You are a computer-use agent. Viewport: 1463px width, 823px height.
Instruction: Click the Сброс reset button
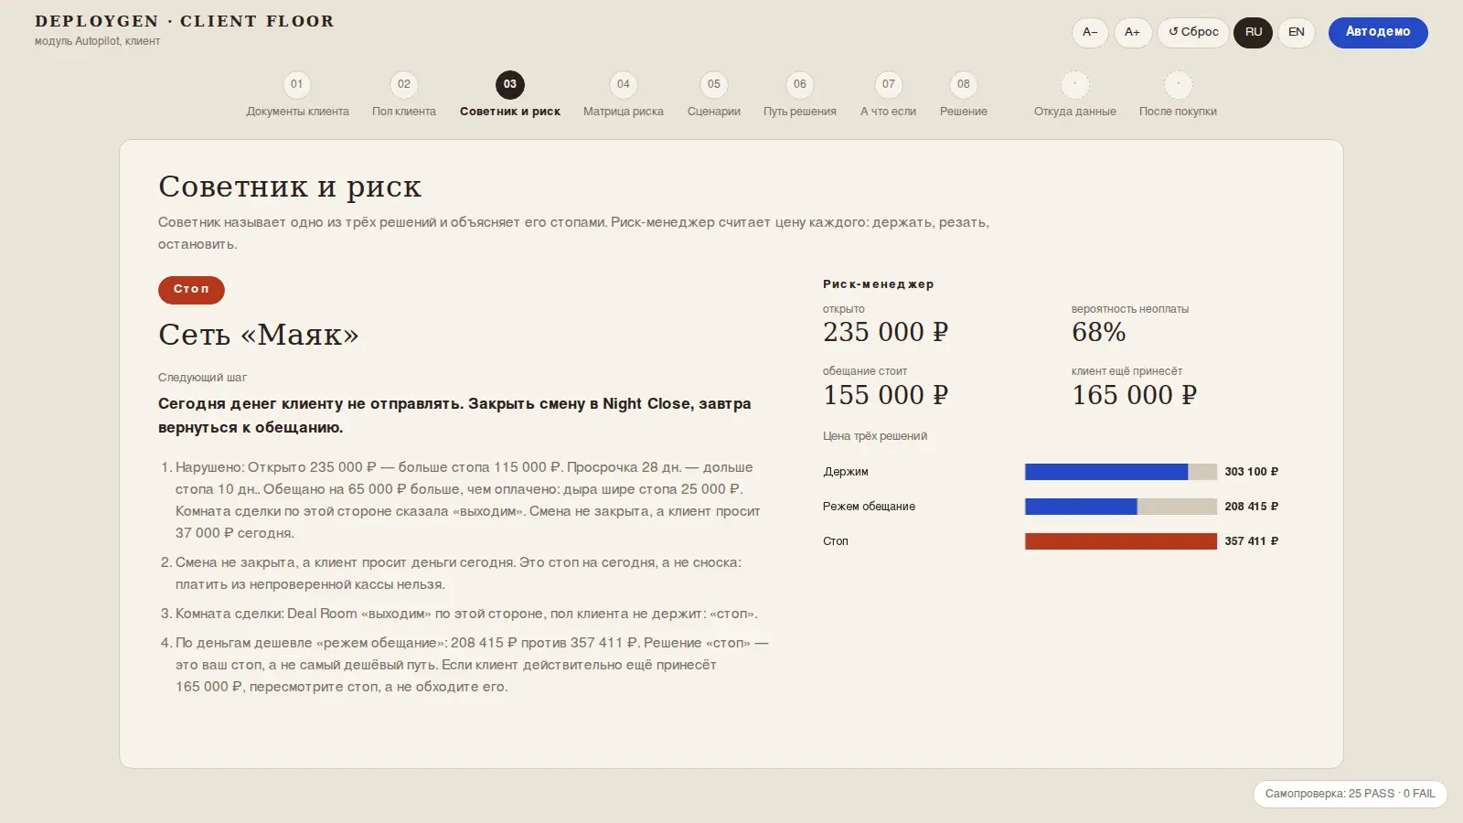pos(1193,32)
